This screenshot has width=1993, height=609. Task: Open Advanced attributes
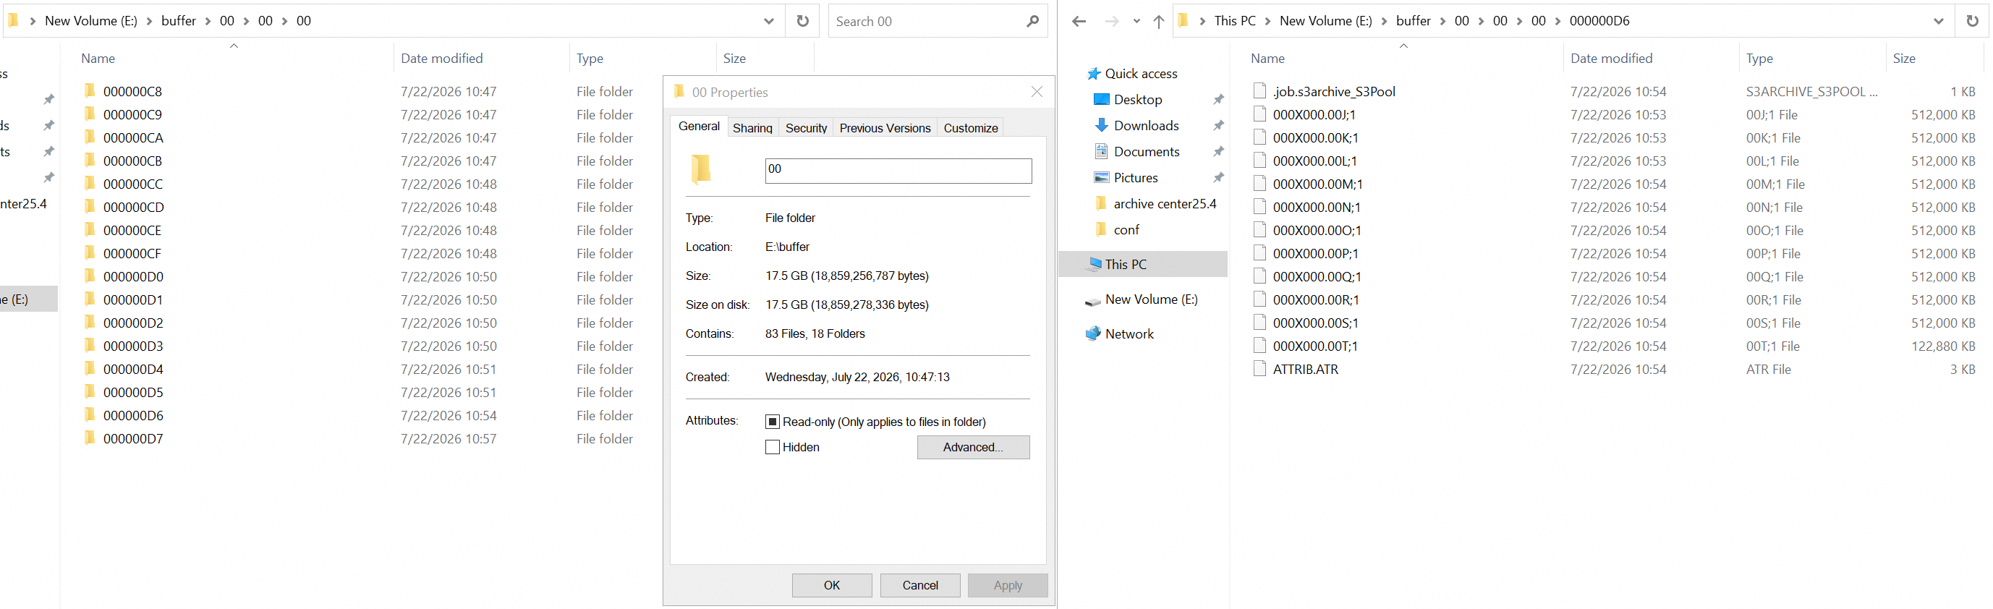click(x=972, y=447)
